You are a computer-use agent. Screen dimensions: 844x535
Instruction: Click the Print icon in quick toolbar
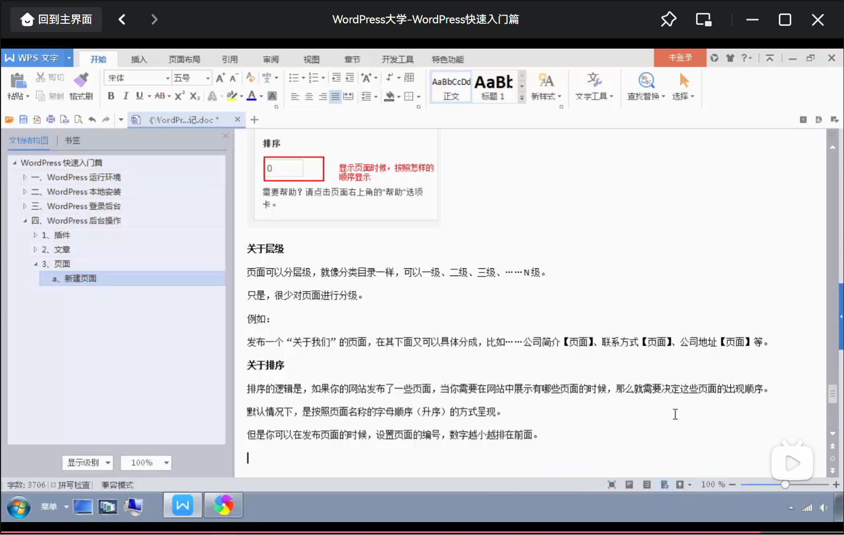(x=51, y=119)
